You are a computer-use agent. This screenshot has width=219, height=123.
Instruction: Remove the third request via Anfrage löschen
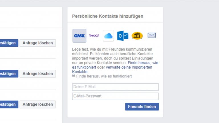click(38, 104)
